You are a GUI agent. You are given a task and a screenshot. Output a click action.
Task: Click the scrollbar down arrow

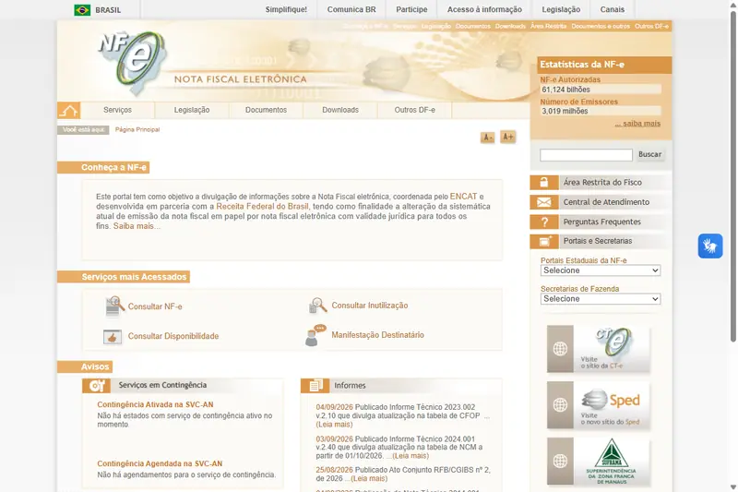click(x=732, y=486)
